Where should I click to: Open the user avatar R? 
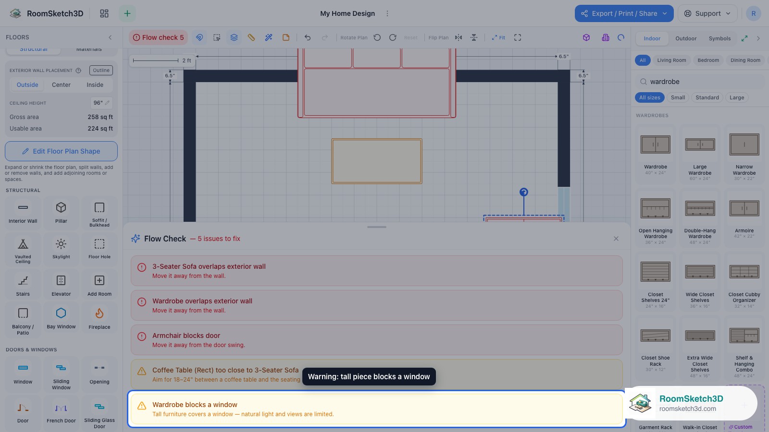click(x=754, y=13)
